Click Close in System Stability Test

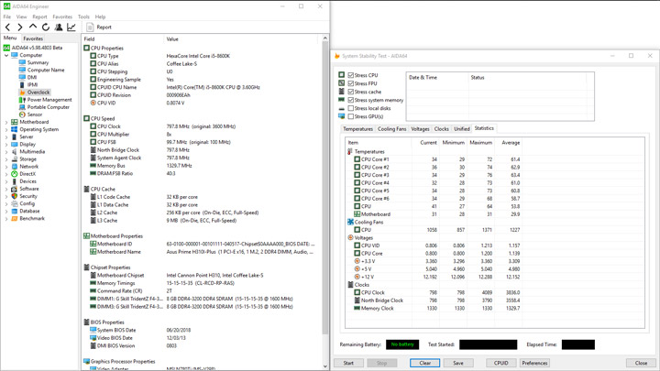click(641, 363)
